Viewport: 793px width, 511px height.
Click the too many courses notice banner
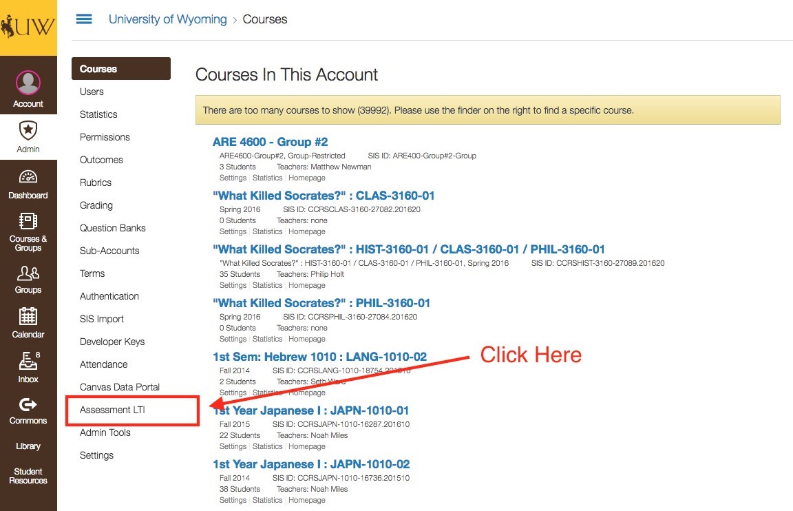pyautogui.click(x=487, y=110)
